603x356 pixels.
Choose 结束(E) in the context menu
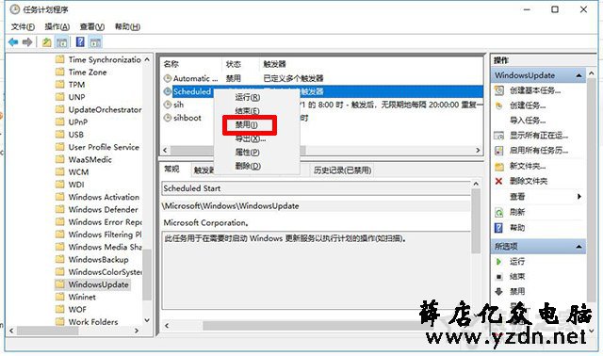[x=247, y=111]
